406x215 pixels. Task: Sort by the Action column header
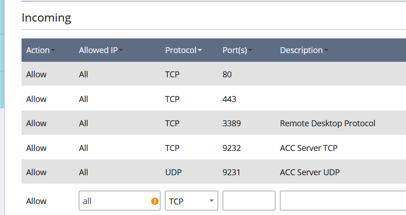[x=40, y=50]
